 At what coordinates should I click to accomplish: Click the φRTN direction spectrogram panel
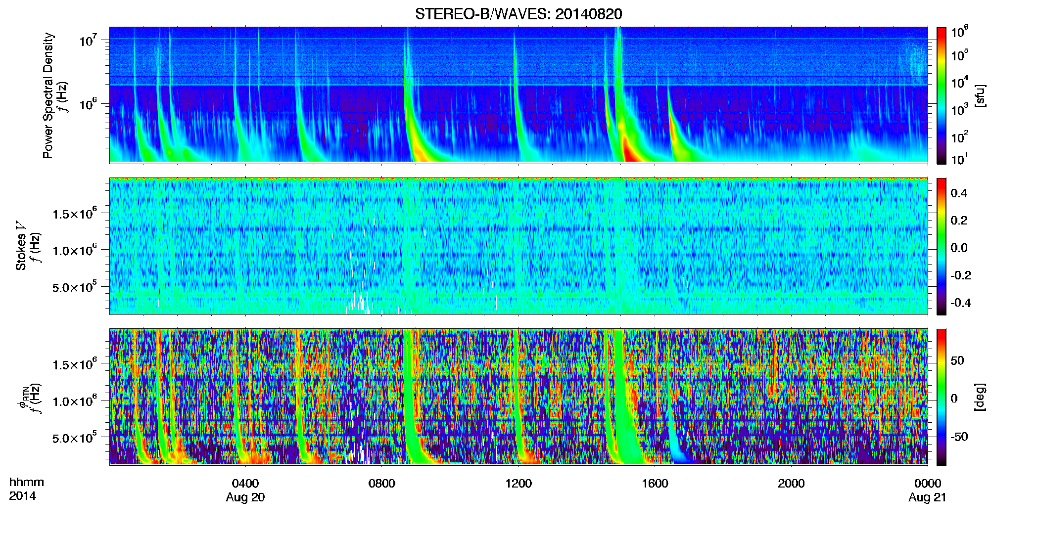[x=518, y=397]
